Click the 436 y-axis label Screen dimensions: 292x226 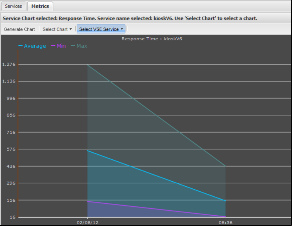11,166
